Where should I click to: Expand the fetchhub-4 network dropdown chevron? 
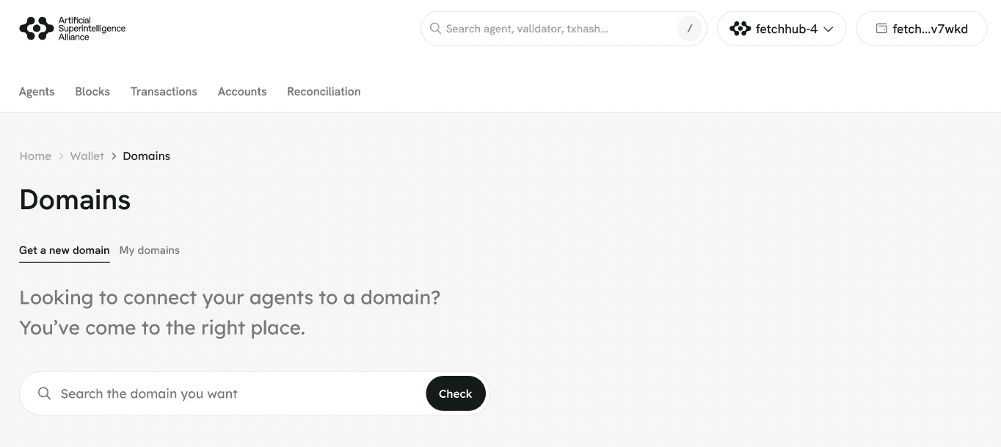(829, 29)
